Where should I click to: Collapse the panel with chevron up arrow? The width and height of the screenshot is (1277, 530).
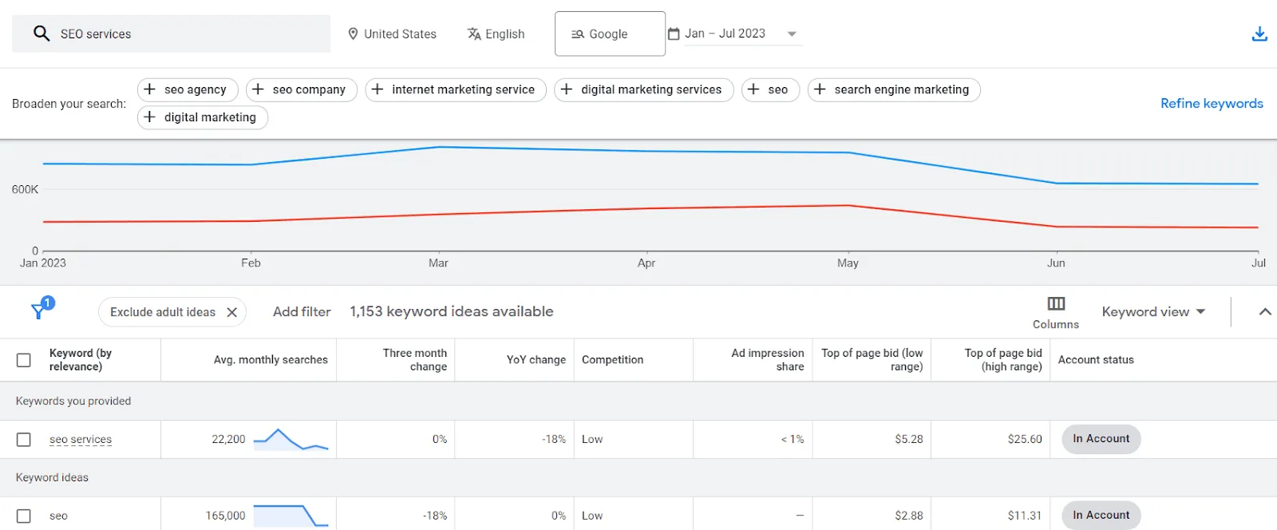point(1264,312)
